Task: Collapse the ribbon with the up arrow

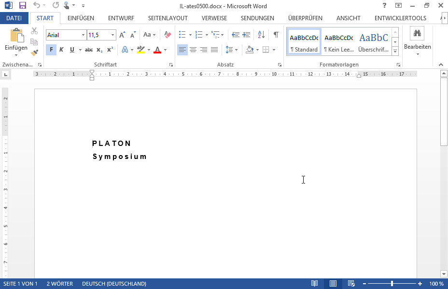Action: pyautogui.click(x=441, y=65)
